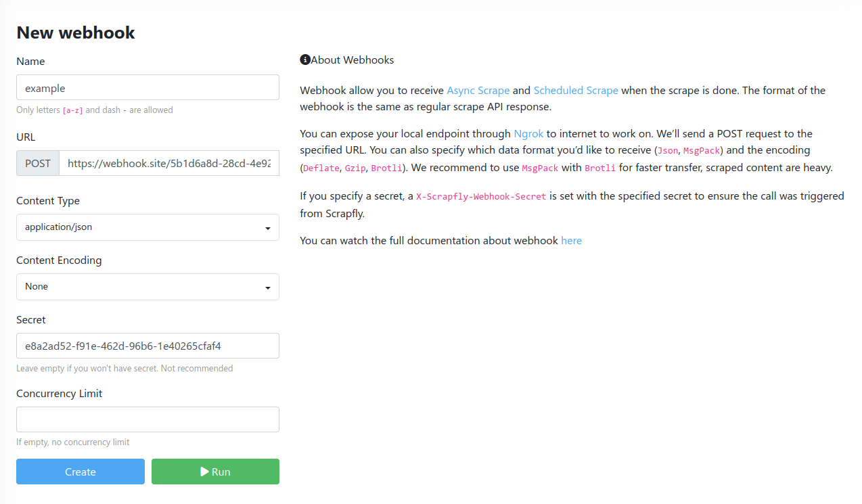Select the New webhook page heading
This screenshot has width=862, height=504.
[x=75, y=32]
